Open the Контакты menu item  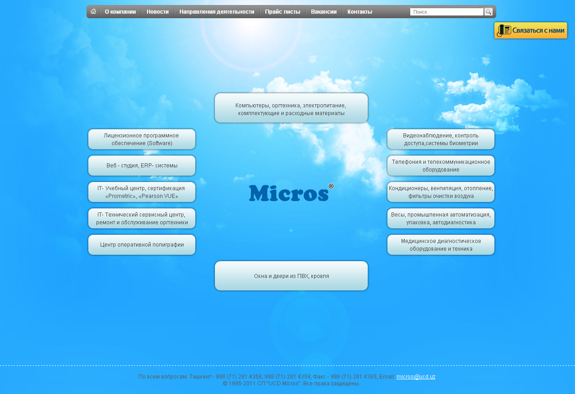(x=360, y=12)
